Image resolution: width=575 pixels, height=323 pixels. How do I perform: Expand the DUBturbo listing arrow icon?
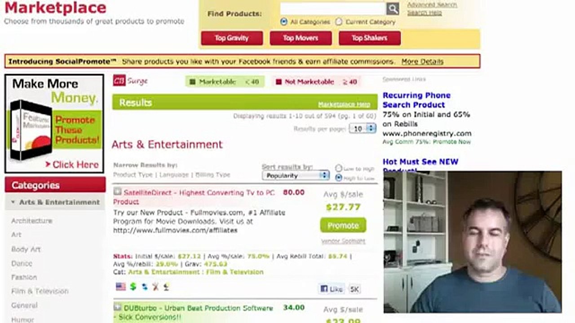click(x=117, y=307)
